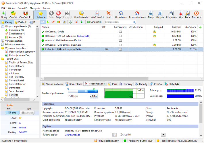The width and height of the screenshot is (204, 143).
Task: Filter by downloading tasks green arrow icon
Action: pyautogui.click(x=48, y=22)
